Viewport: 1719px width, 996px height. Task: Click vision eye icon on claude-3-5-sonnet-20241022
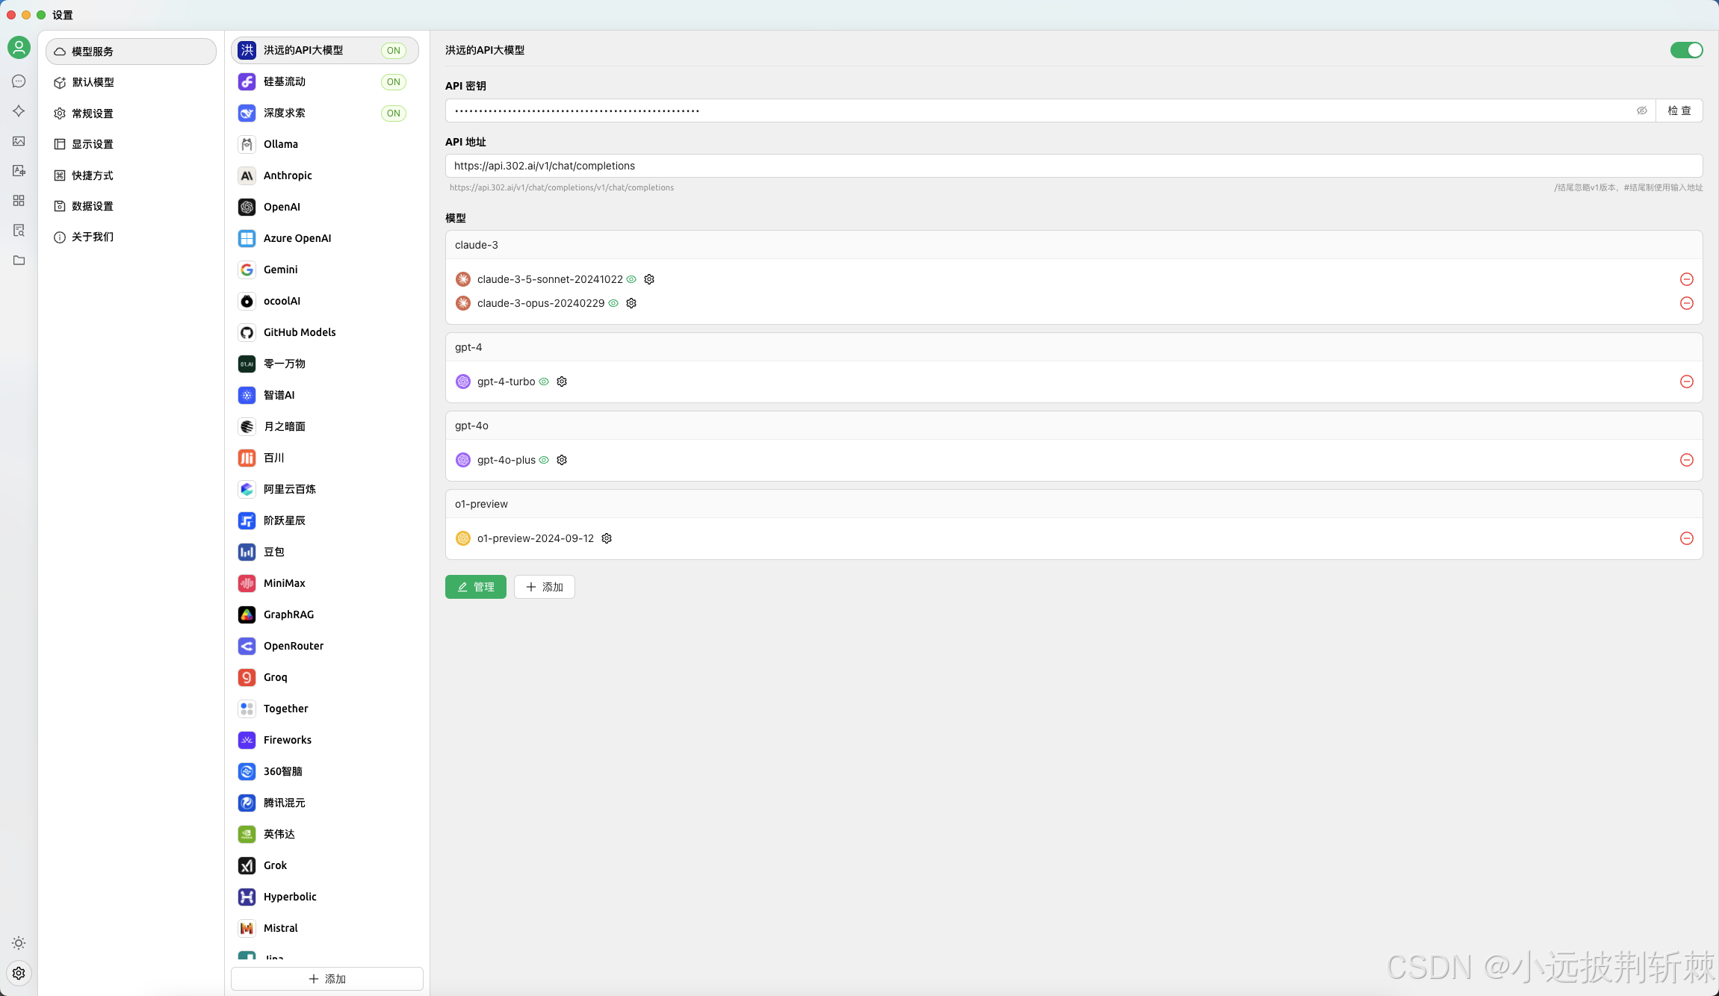coord(631,279)
